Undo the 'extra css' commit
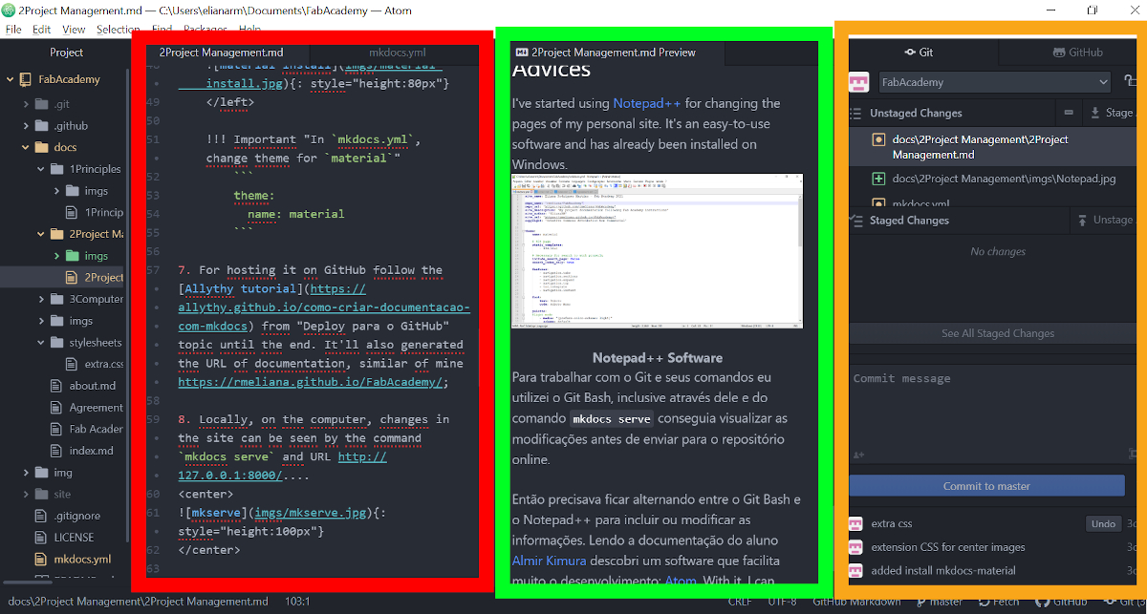The height and width of the screenshot is (614, 1147). click(x=1103, y=523)
